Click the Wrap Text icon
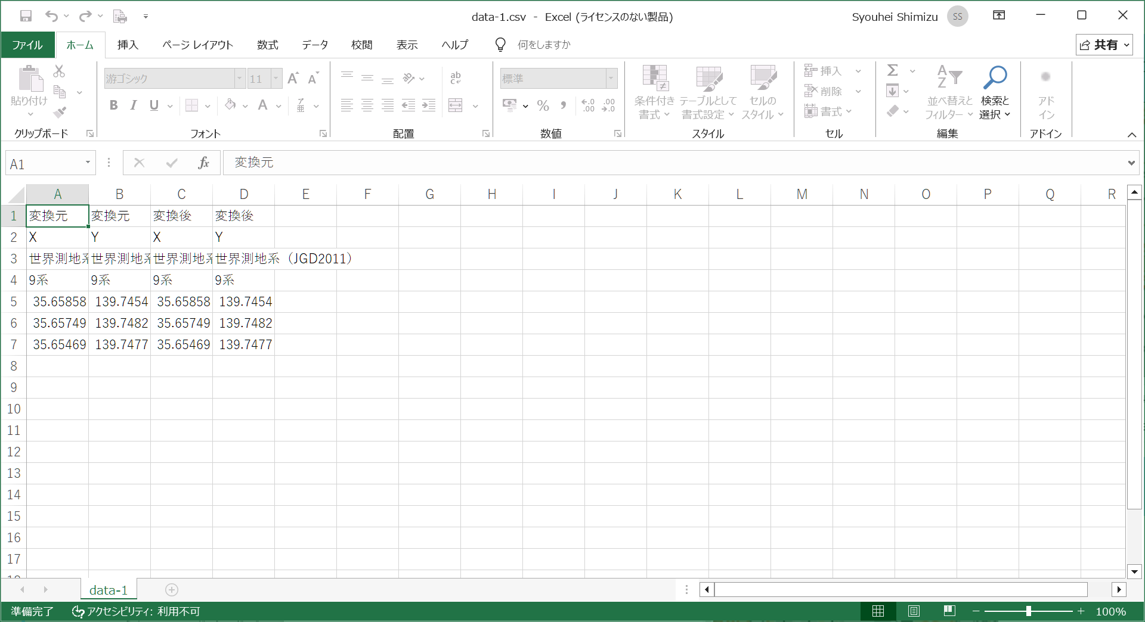 point(456,78)
